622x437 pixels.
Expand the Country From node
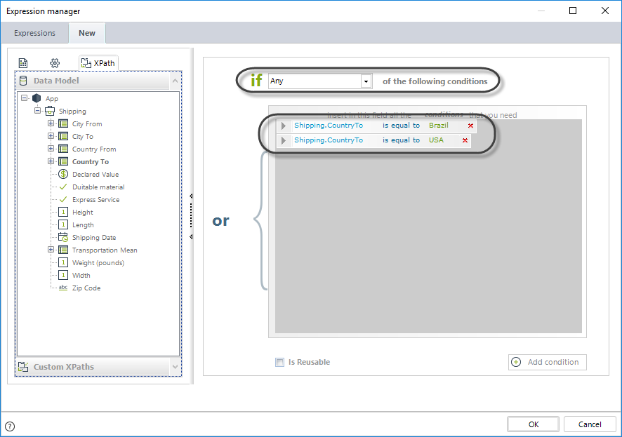point(51,149)
